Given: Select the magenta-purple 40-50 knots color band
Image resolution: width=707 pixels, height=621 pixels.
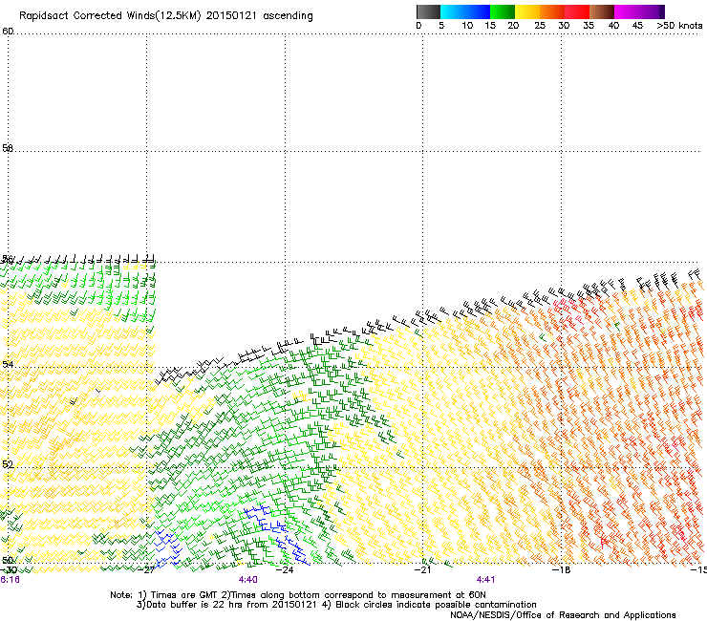Looking at the screenshot, I should 639,11.
